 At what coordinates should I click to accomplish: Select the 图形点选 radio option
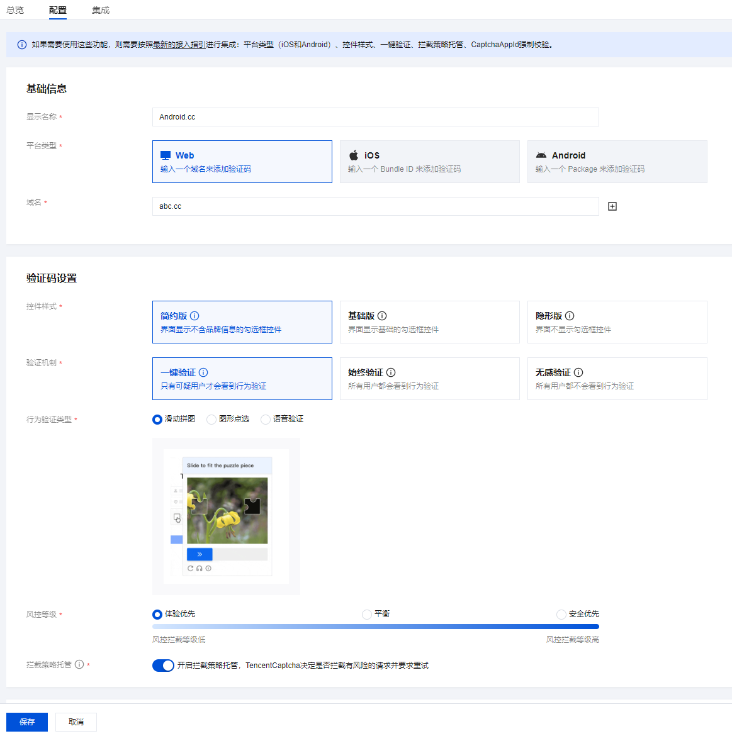tap(211, 420)
